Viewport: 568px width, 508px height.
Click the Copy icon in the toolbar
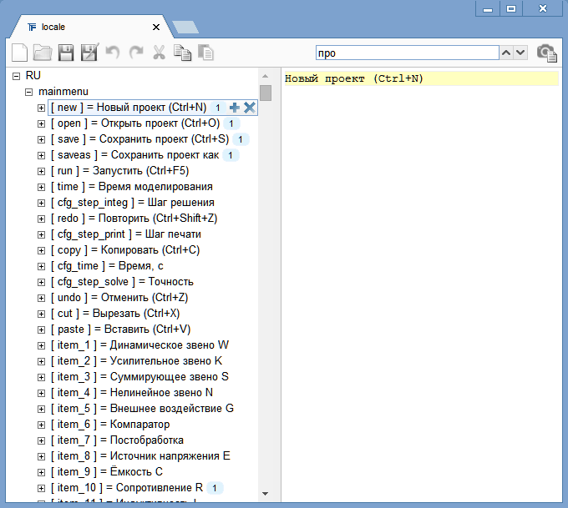click(182, 53)
